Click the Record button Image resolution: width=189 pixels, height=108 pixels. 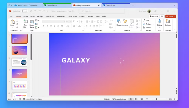click(x=154, y=16)
